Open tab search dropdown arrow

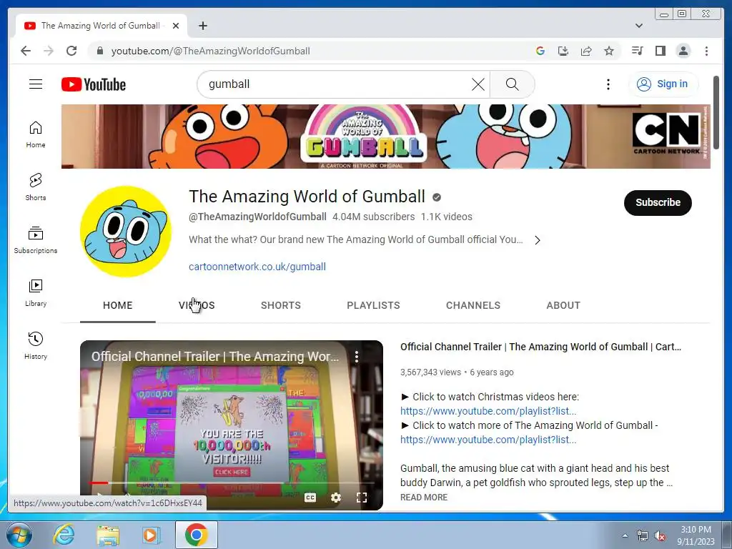tap(638, 26)
